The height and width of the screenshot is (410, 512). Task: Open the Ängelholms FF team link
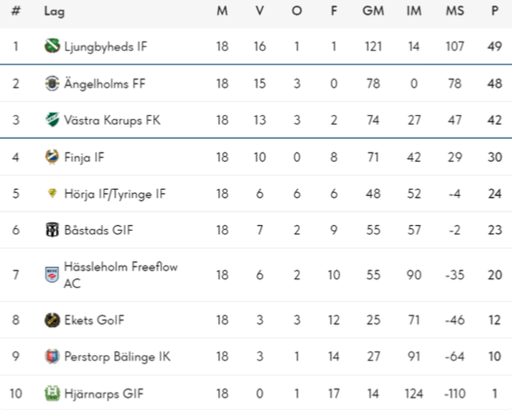tap(104, 84)
